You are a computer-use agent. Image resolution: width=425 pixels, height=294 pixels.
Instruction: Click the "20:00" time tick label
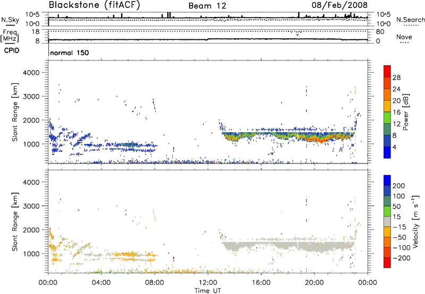(314, 283)
